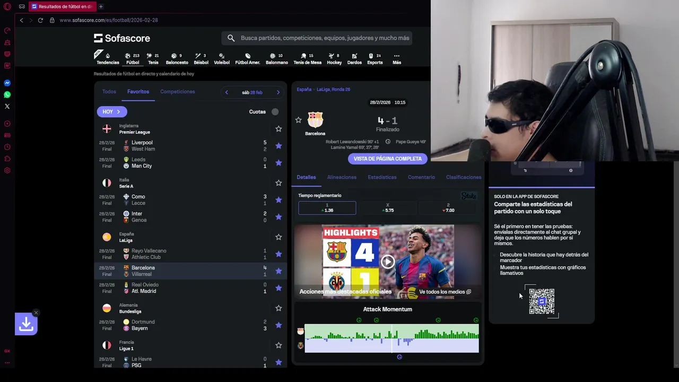Open LaLiga, Ronda 26 breadcrumb link
This screenshot has height=382, width=679.
(x=333, y=90)
